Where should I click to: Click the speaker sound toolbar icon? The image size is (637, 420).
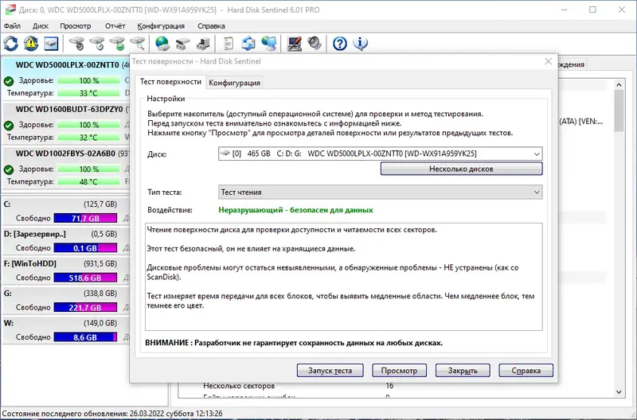(x=315, y=44)
